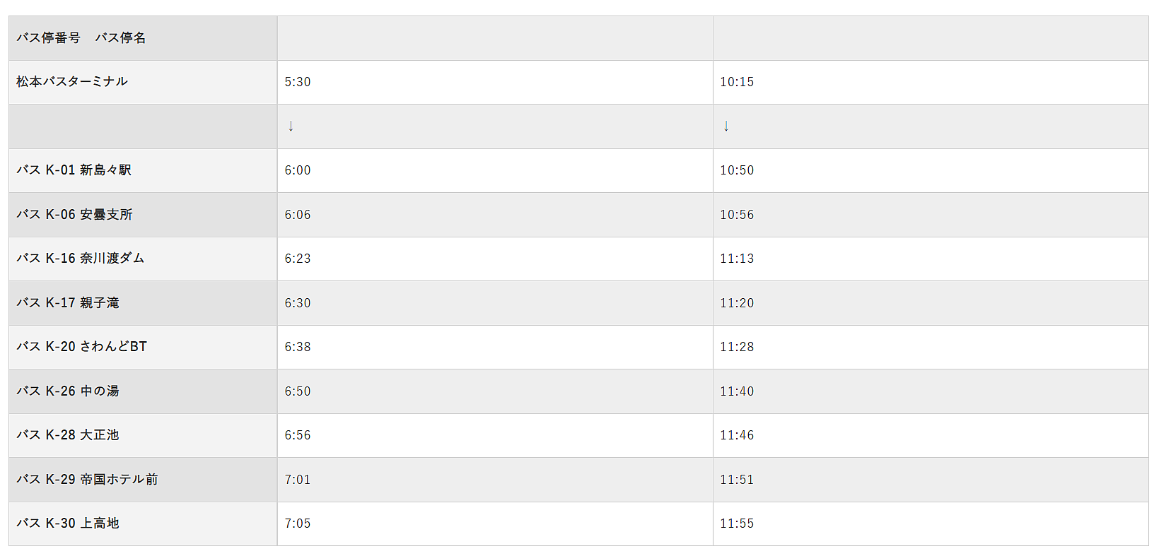
Task: Click the 10:15 departure time cell
Action: [931, 82]
